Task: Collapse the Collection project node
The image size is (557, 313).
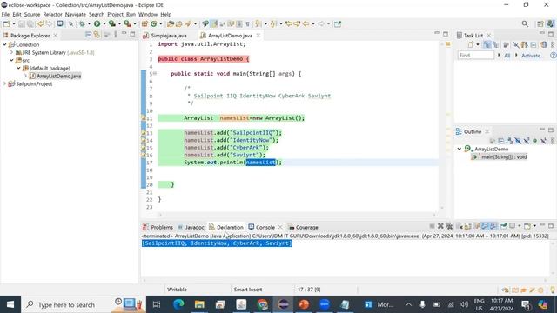Action: coord(4,44)
